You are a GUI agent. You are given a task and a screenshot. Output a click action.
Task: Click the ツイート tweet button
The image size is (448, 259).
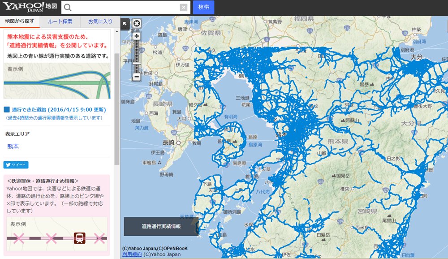tap(16, 164)
